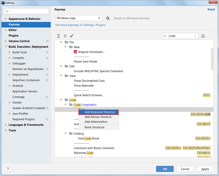Clear the Code search filter
Screen dimensions: 219x176
point(195,36)
